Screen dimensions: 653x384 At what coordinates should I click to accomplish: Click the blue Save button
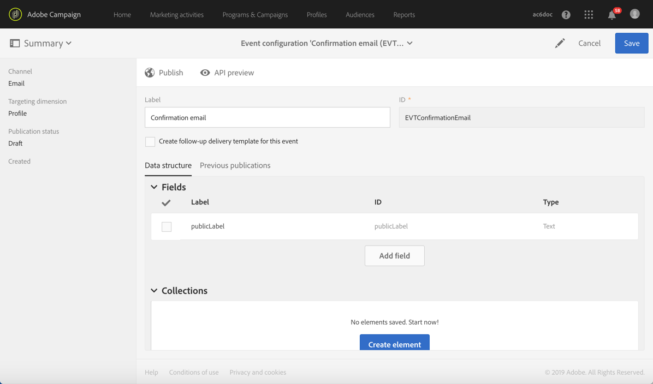631,43
